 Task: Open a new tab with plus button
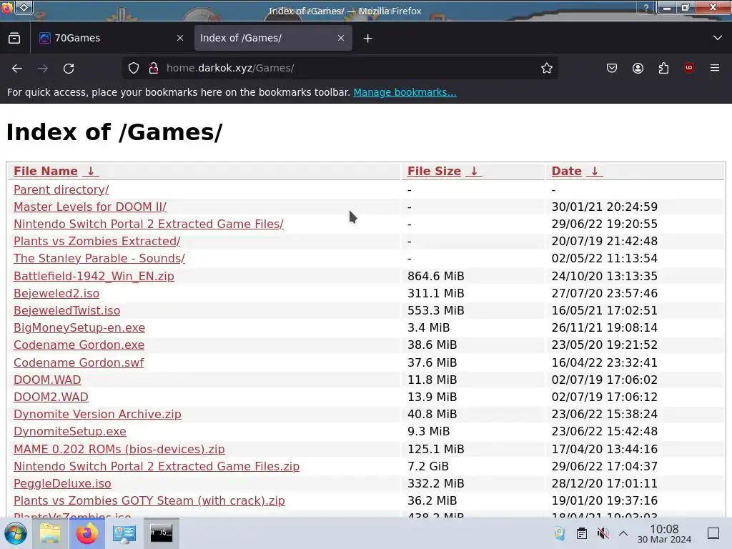tap(368, 39)
